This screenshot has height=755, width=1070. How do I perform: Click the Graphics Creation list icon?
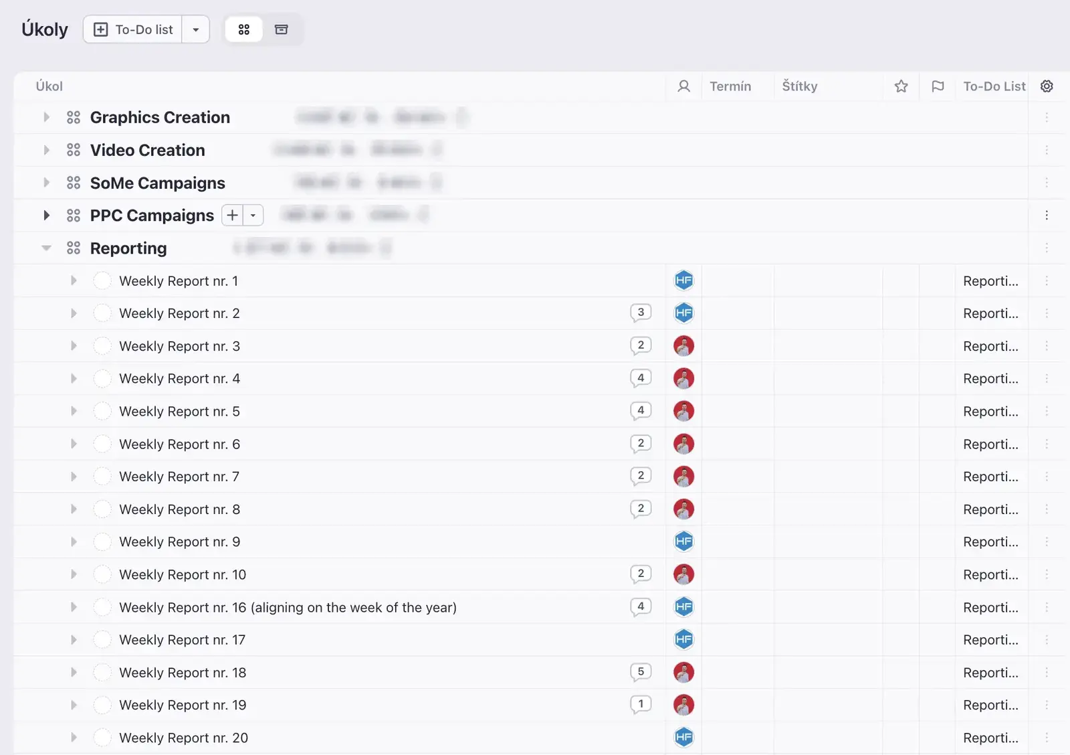tap(74, 117)
